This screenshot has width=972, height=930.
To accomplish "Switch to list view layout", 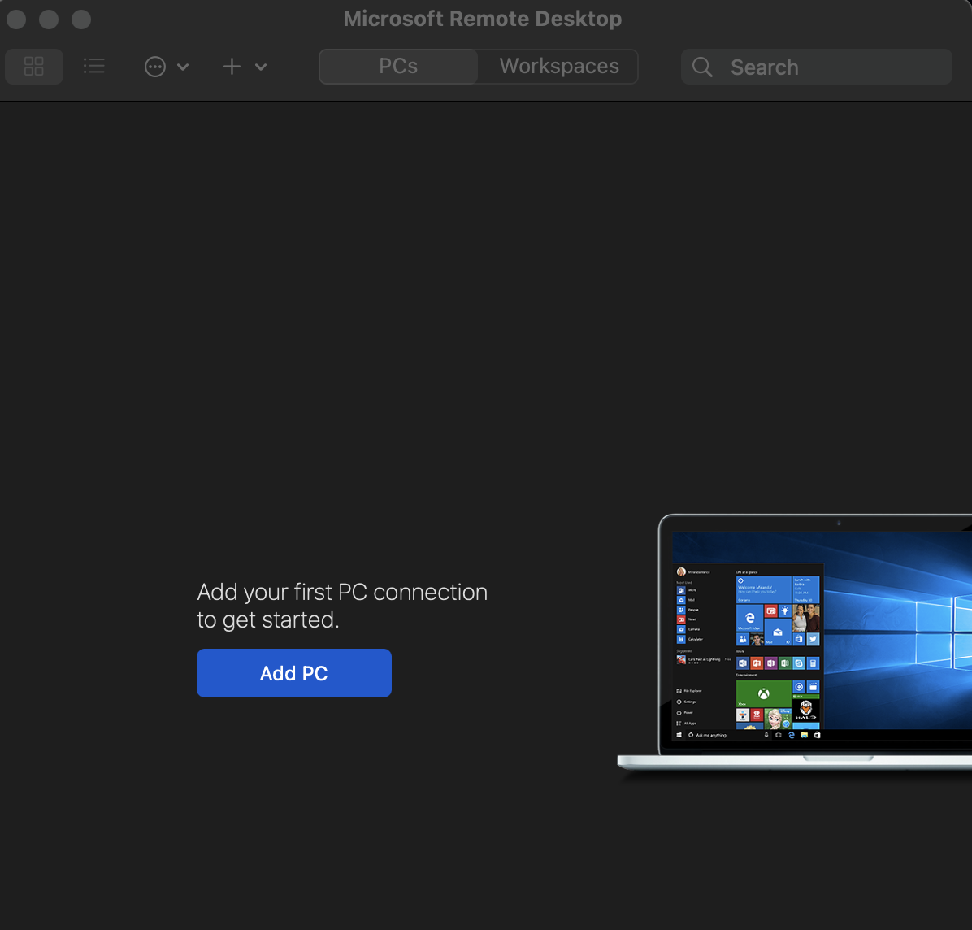I will [x=94, y=67].
